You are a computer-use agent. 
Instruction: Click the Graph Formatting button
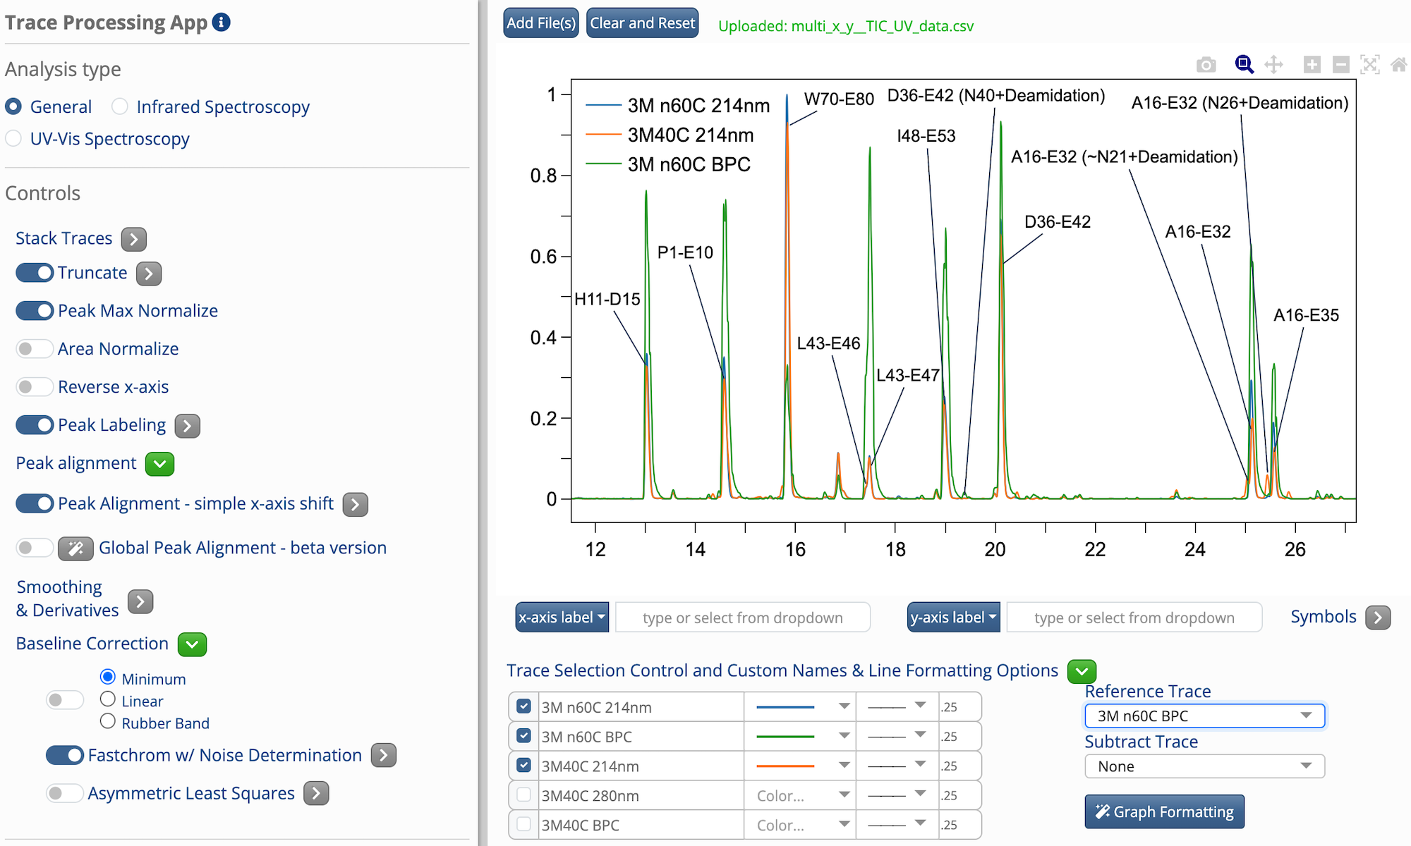coord(1164,812)
